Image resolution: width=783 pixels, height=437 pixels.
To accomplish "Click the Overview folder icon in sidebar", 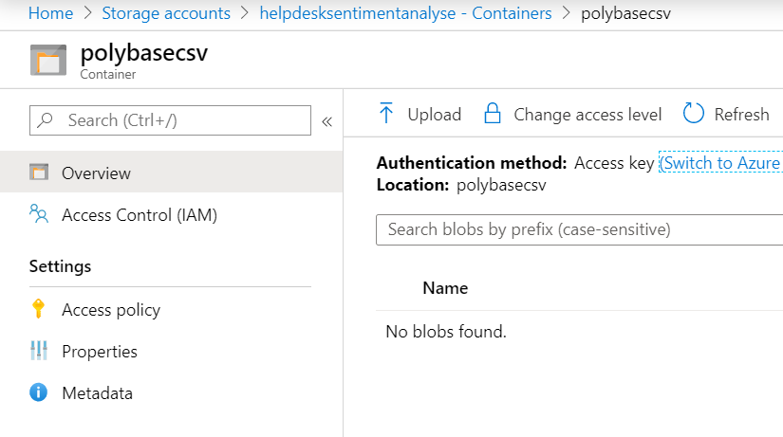I will (39, 173).
